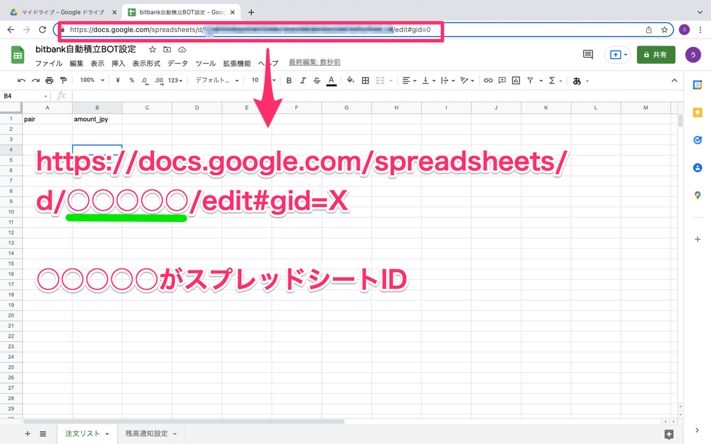
Task: Open comment history icon
Action: coord(588,54)
